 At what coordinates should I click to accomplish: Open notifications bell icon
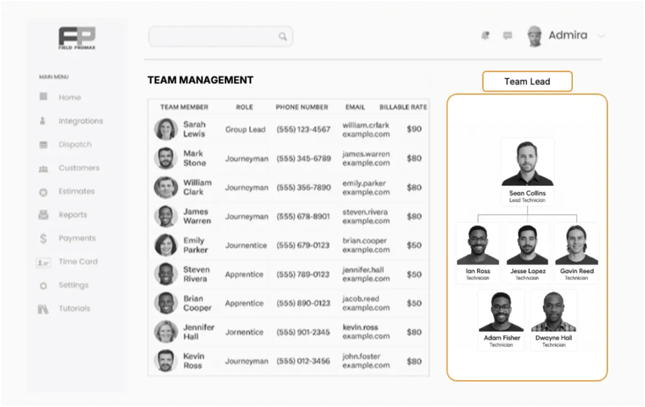(x=486, y=36)
